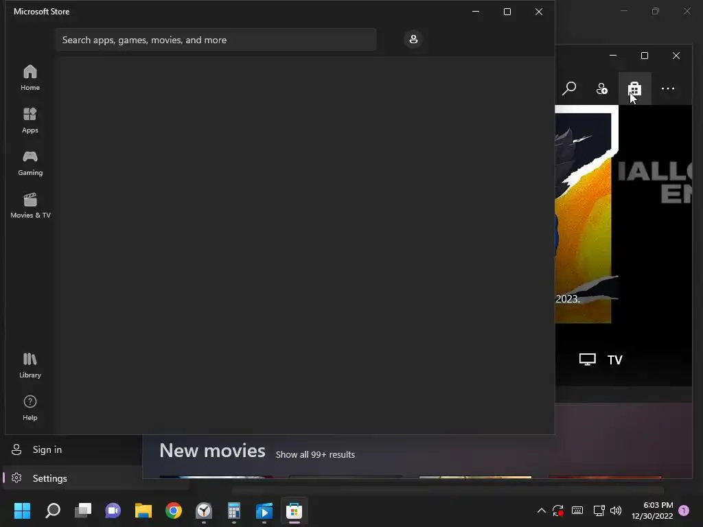Click Show all 99+ results link
The image size is (703, 527).
(315, 454)
